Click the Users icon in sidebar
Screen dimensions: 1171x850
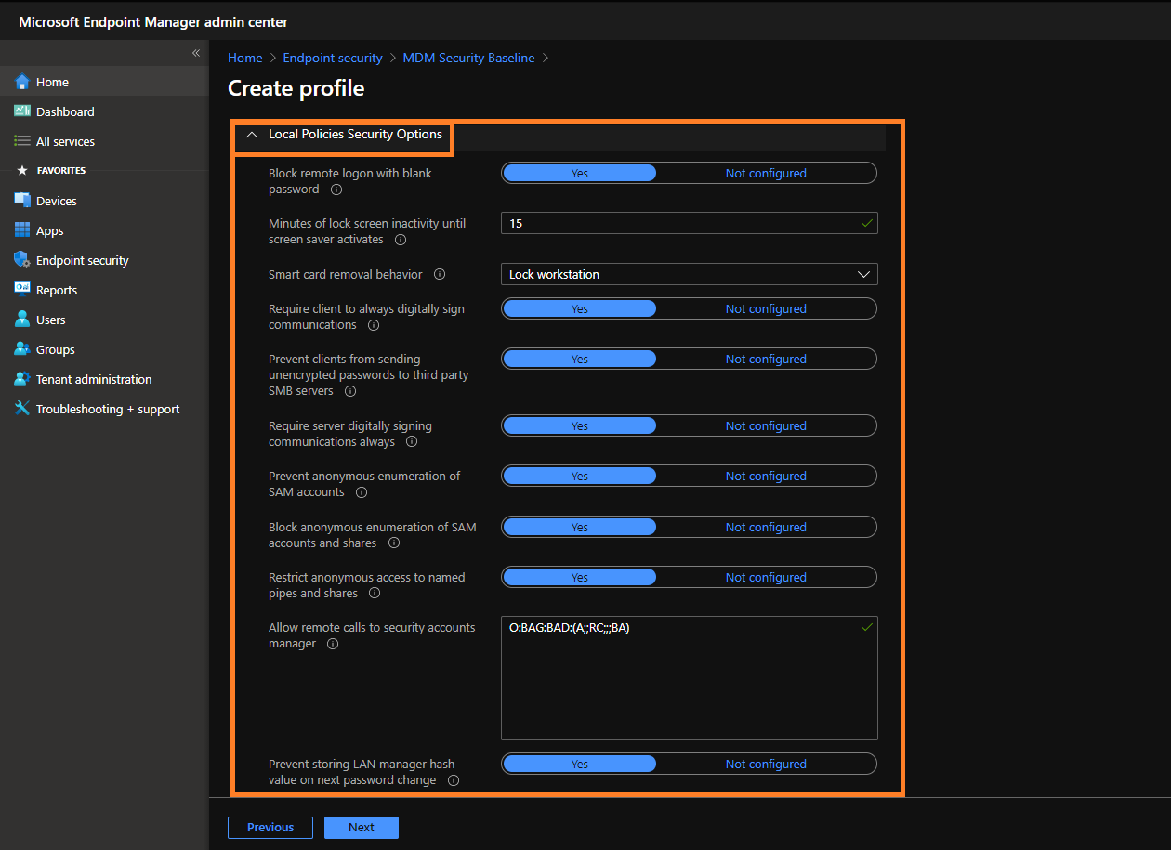pos(22,320)
